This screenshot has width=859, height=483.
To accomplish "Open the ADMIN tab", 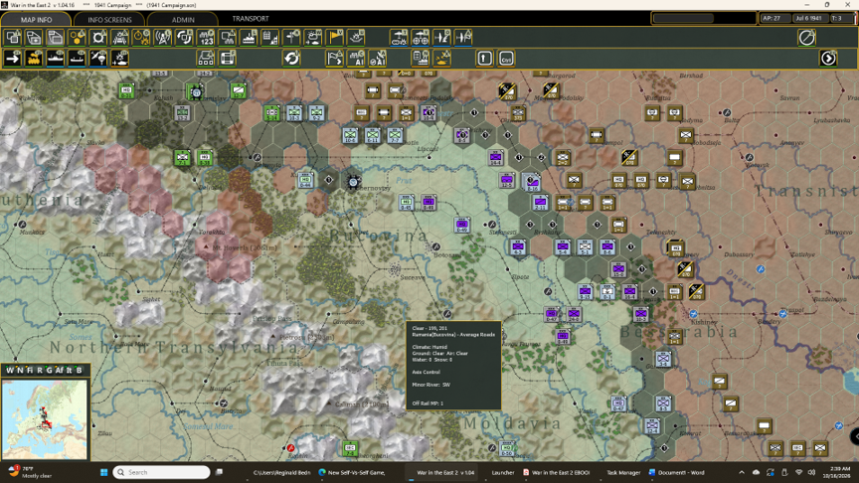I will (183, 19).
